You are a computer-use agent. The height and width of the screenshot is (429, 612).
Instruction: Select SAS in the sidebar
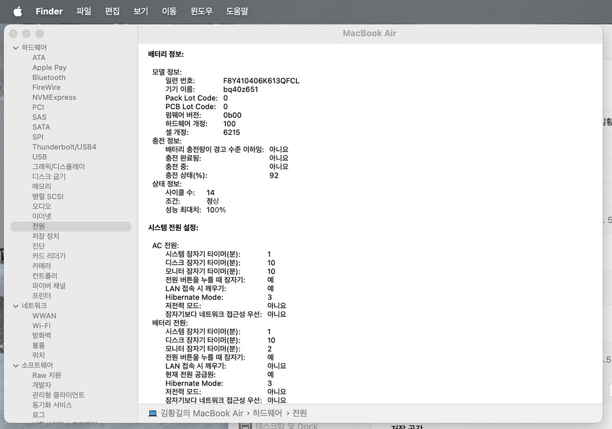(39, 117)
